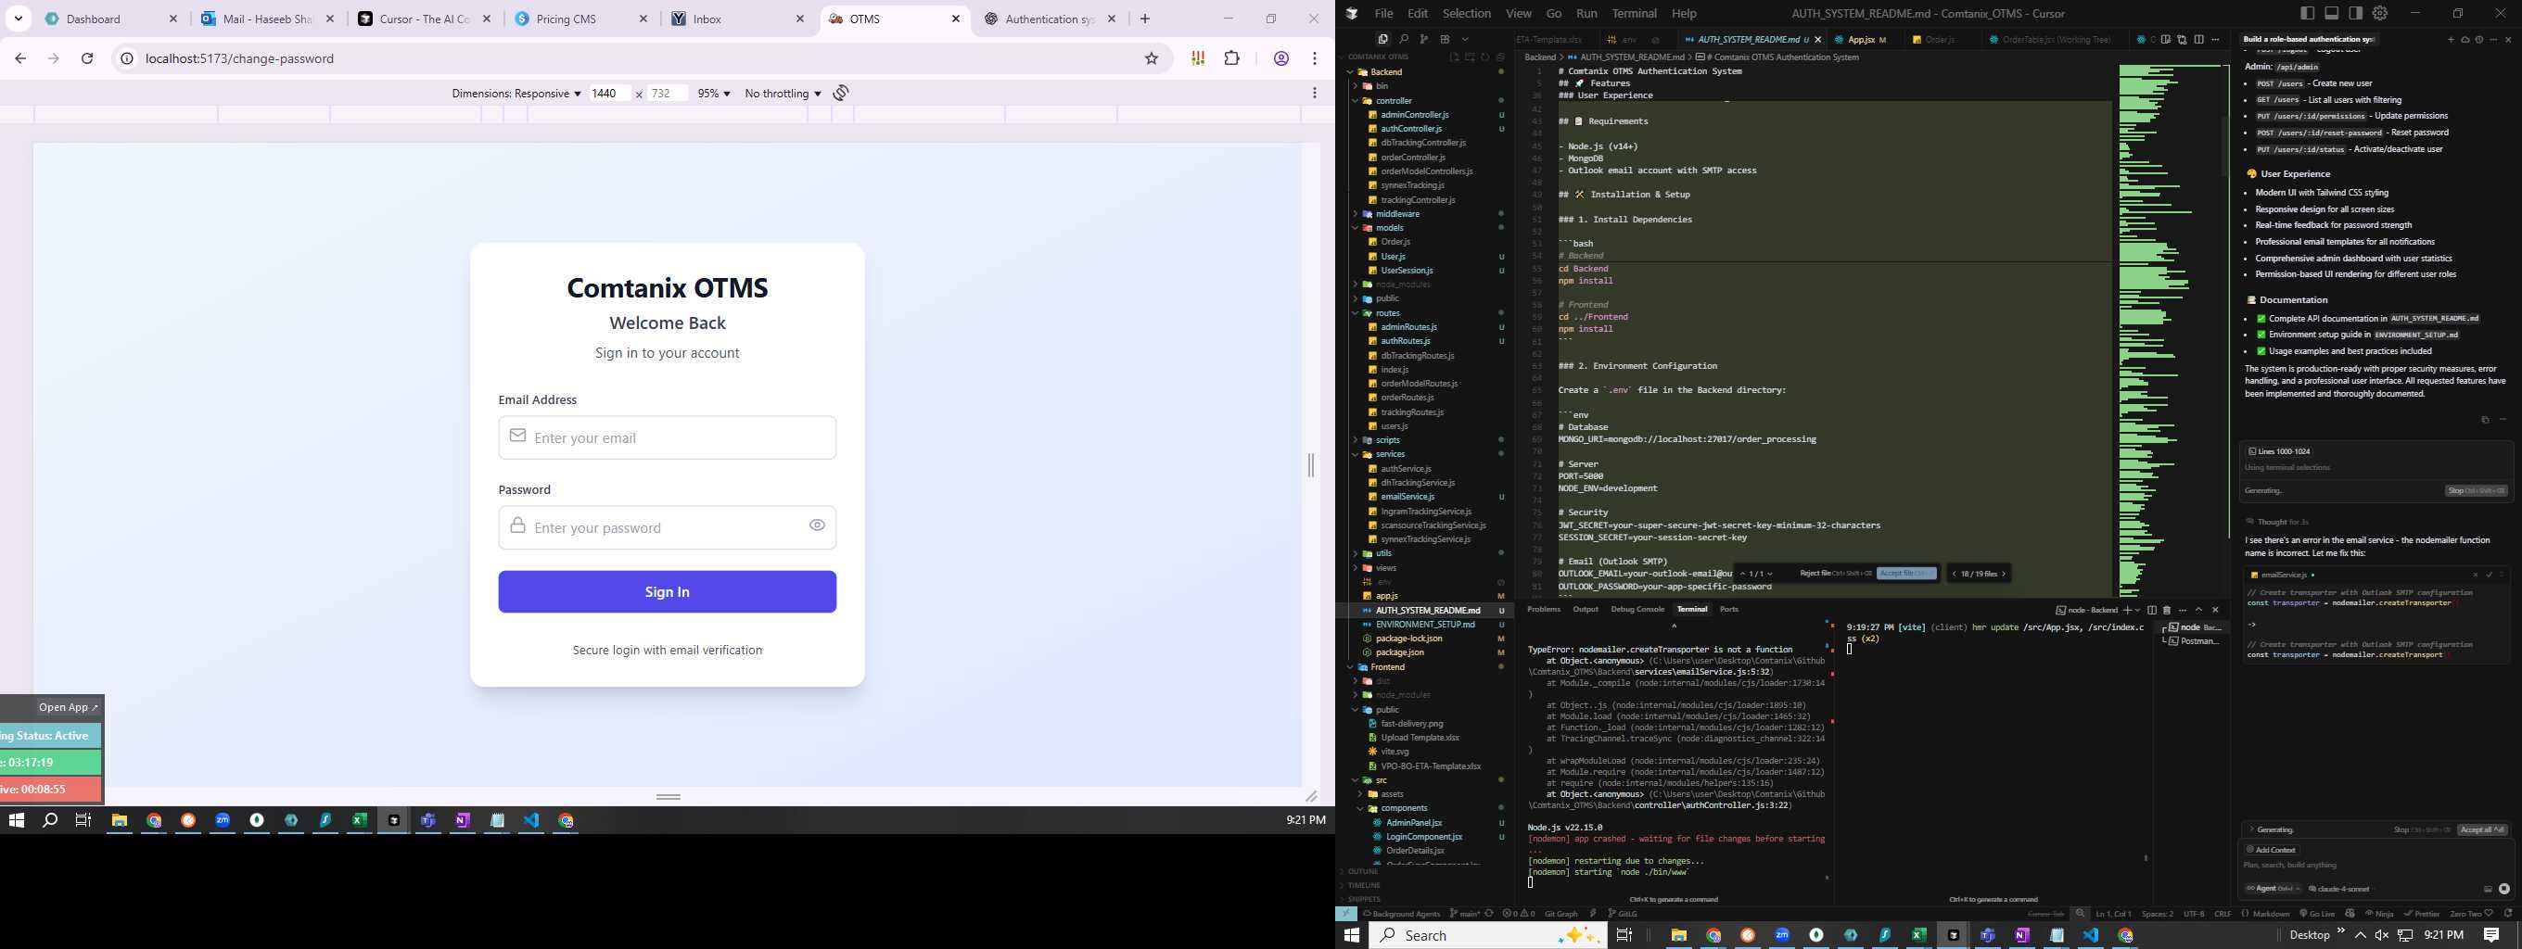Expand the utils folder in explorer
This screenshot has width=2522, height=949.
click(x=1382, y=552)
